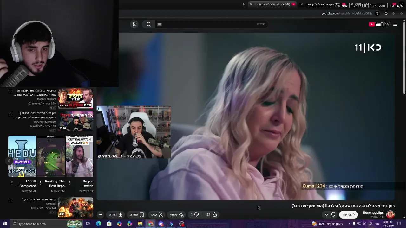Launch Microsoft Edge from the taskbar
The width and height of the screenshot is (406, 228).
pos(99,224)
